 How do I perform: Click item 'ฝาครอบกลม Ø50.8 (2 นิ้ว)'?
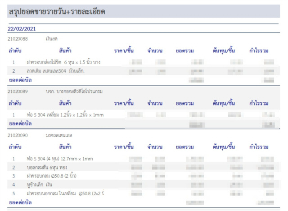tap(52, 176)
